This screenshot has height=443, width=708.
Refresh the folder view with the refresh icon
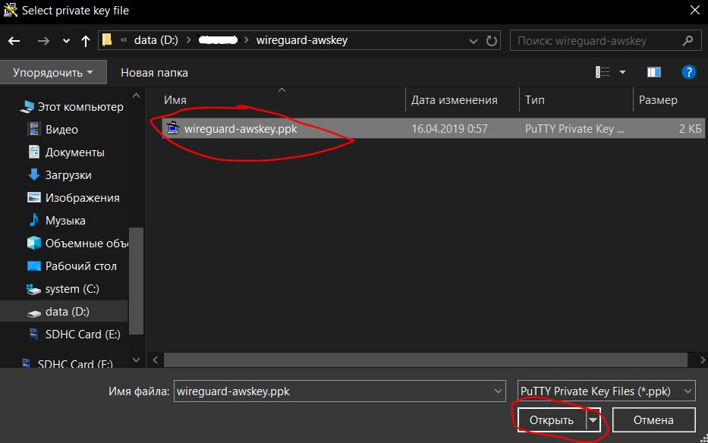point(490,40)
